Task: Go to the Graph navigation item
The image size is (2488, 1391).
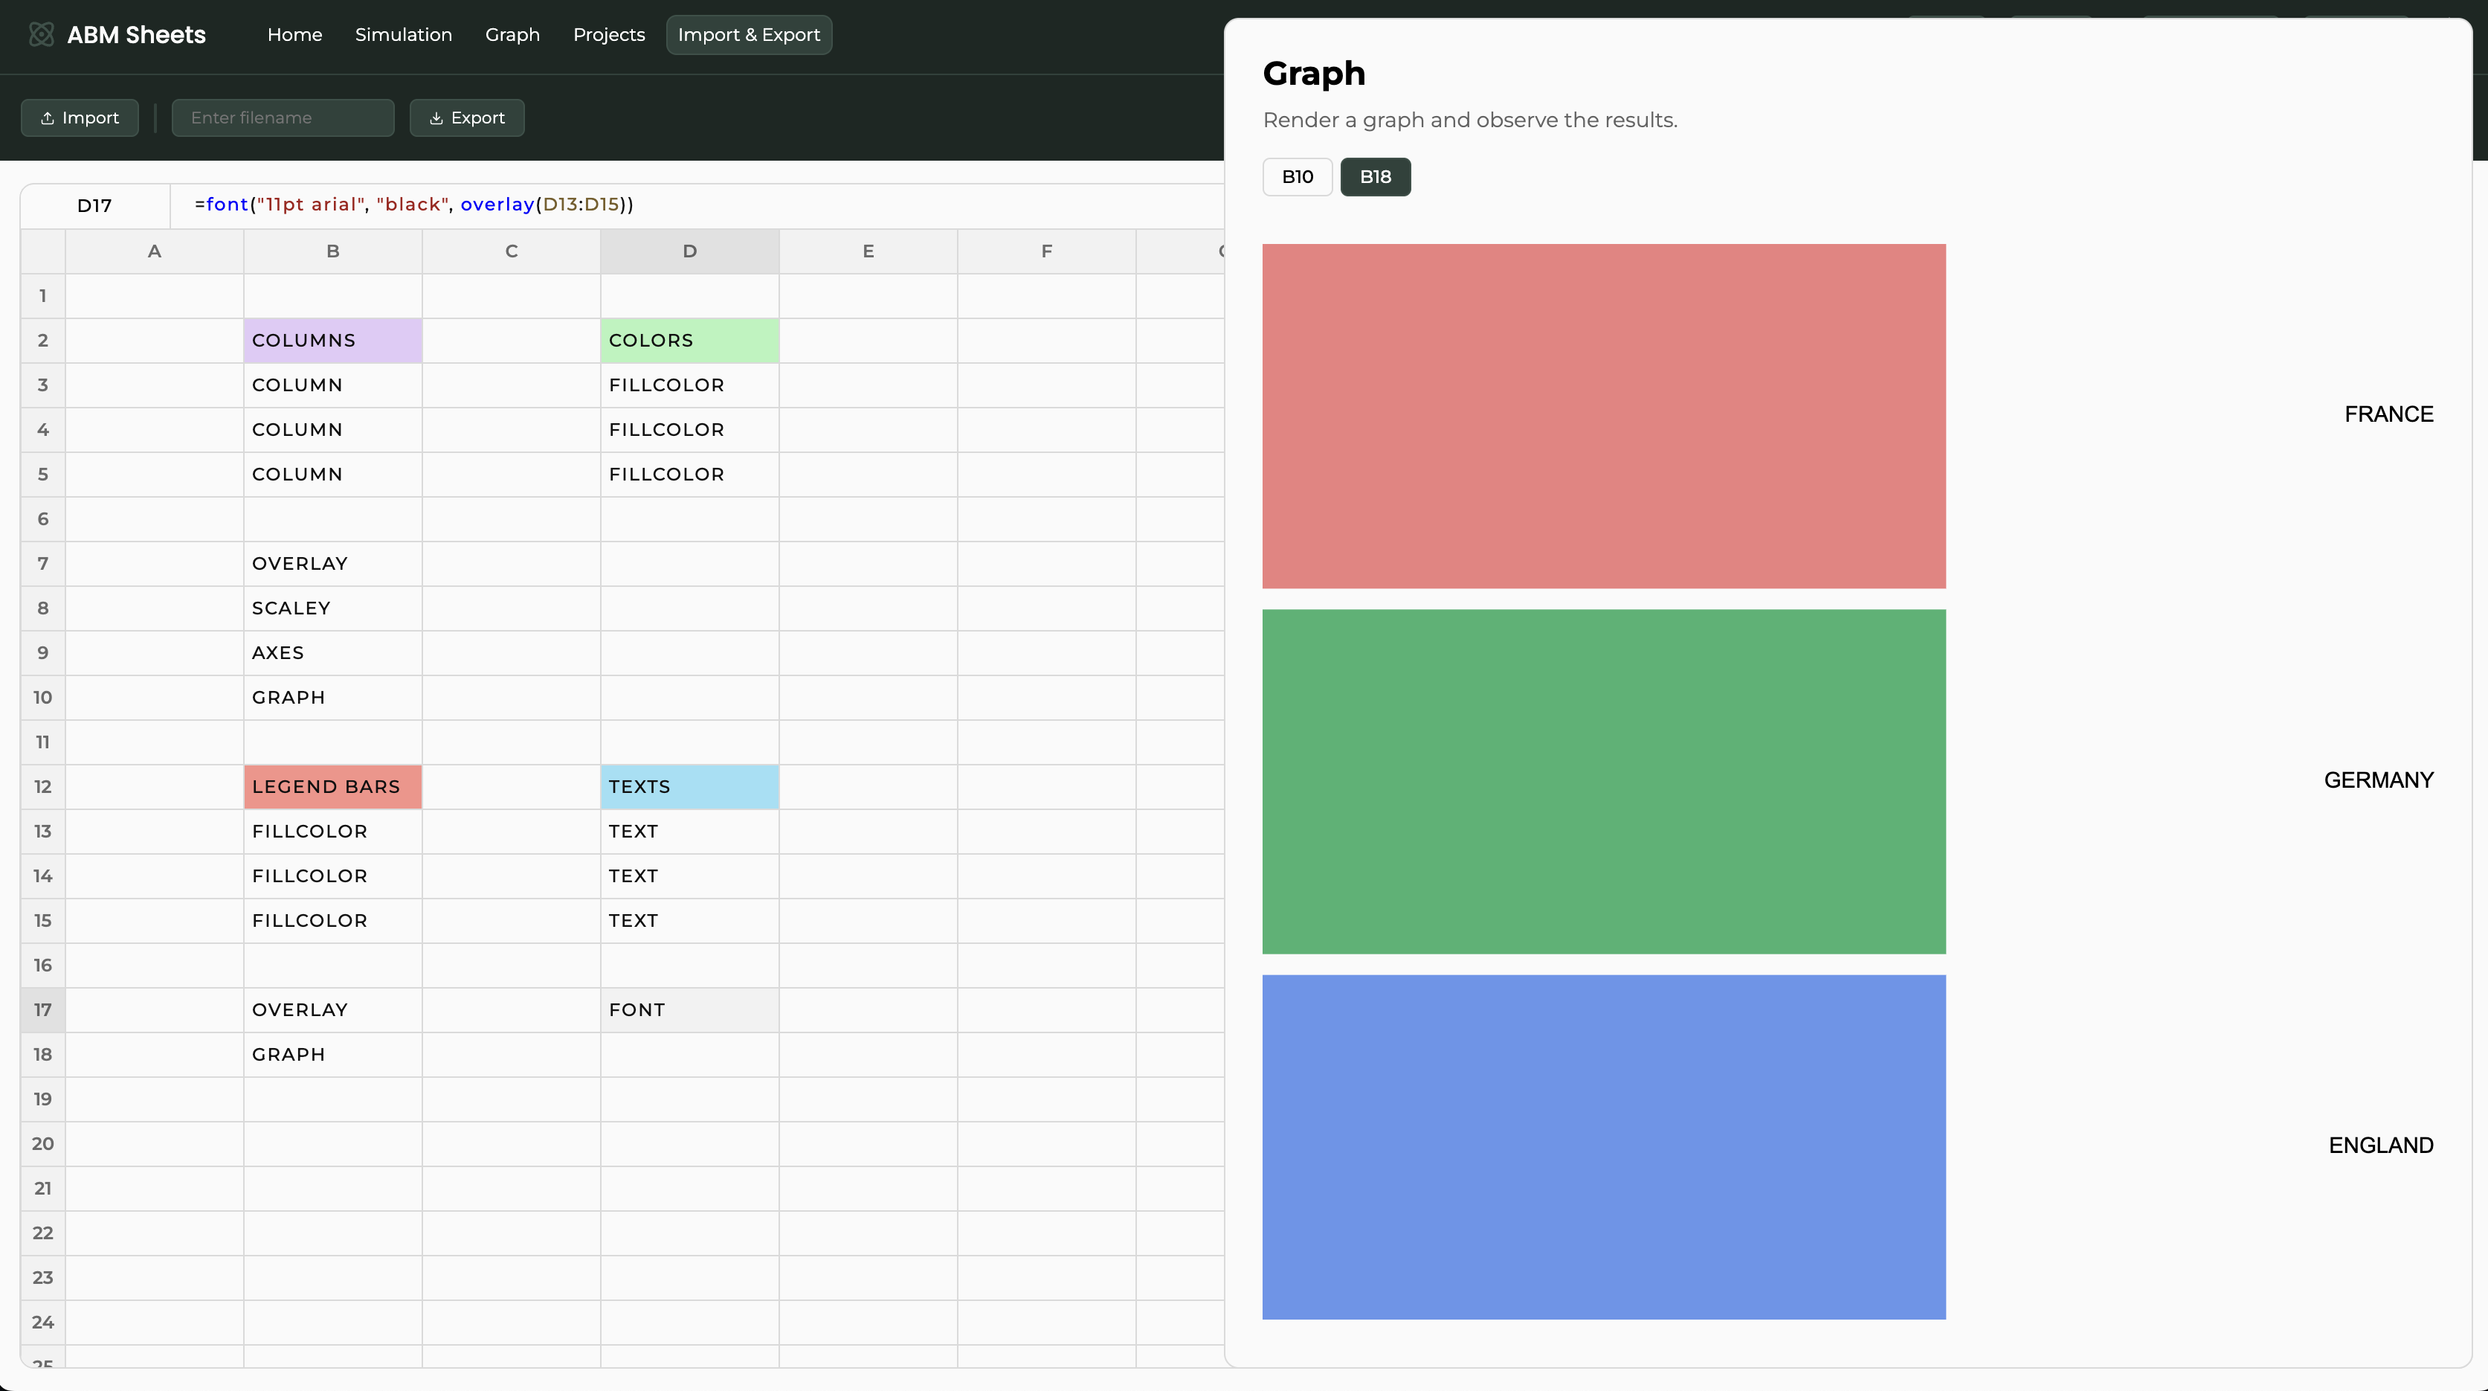Action: [512, 35]
